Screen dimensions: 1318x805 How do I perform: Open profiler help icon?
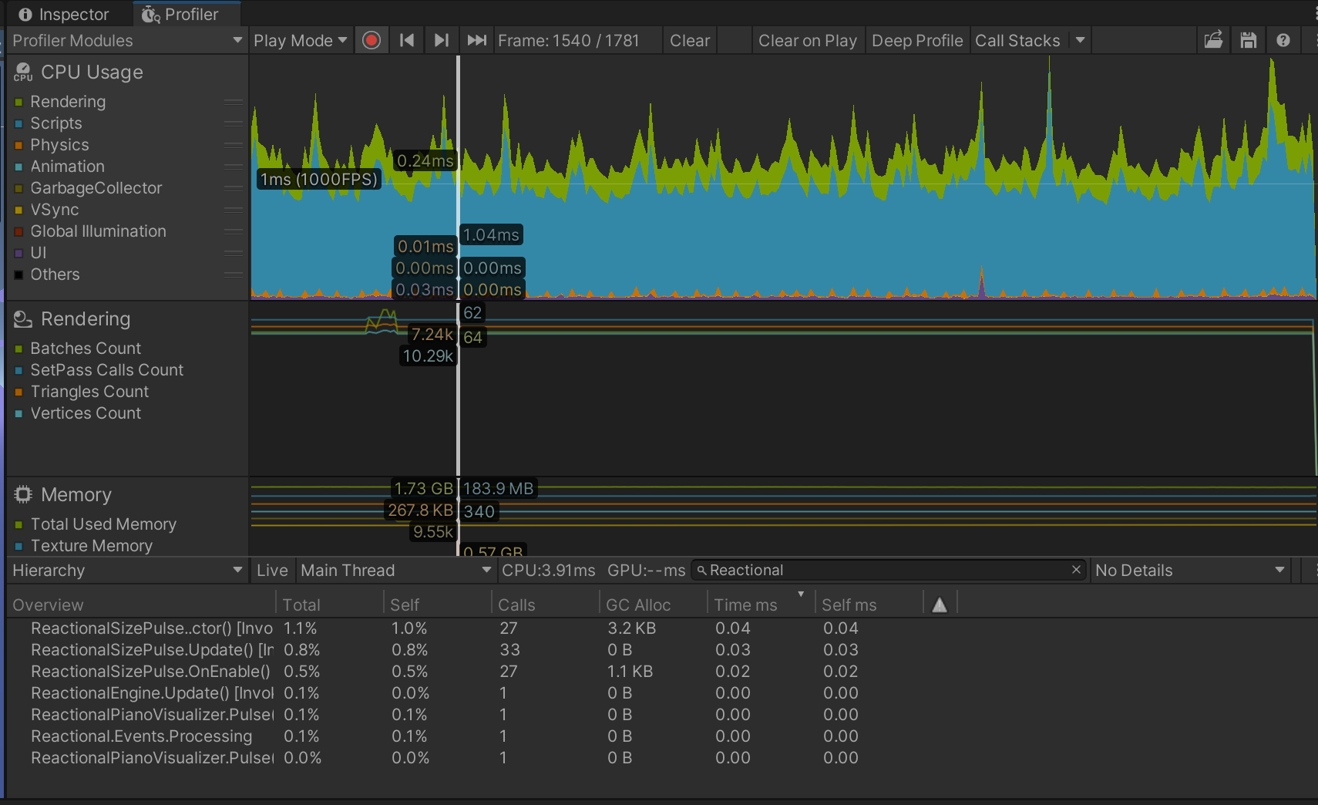click(1283, 40)
